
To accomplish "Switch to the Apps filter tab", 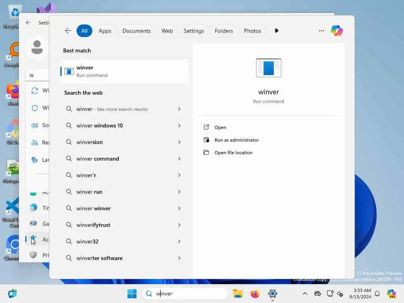I will click(x=105, y=31).
